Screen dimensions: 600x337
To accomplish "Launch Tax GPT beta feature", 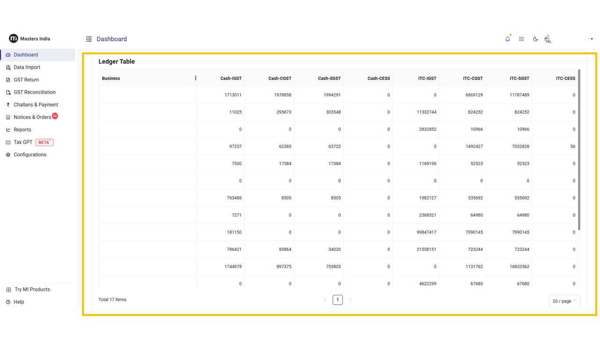I will (23, 142).
